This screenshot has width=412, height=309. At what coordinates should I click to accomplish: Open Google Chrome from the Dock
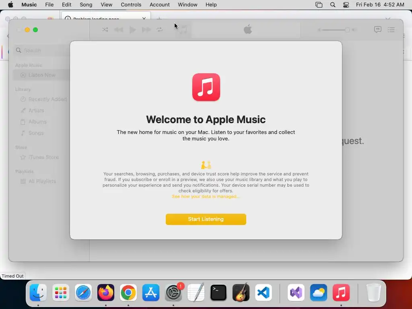point(128,293)
